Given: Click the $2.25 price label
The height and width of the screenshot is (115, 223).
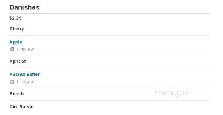Looking at the screenshot, I should [16, 18].
